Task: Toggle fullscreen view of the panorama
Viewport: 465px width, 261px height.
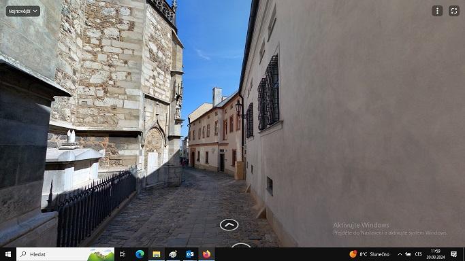Action: (453, 11)
